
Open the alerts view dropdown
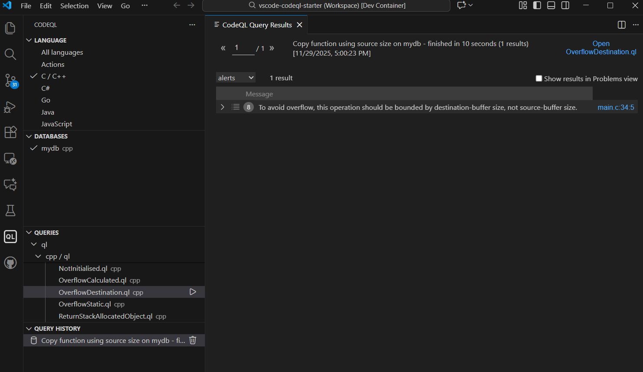coord(236,77)
